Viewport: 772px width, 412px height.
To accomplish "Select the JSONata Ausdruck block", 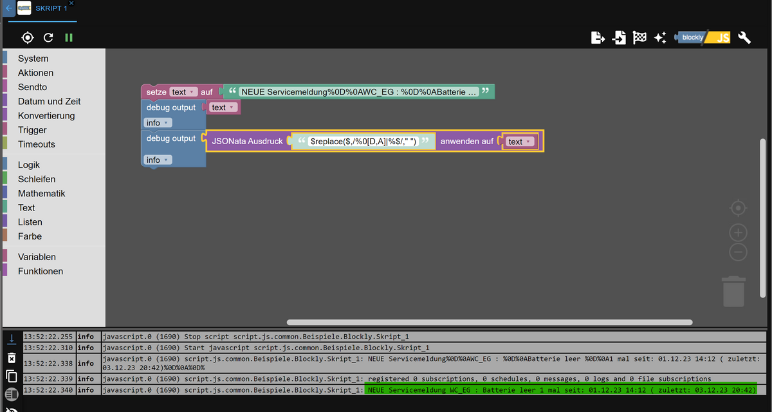I will (x=248, y=141).
